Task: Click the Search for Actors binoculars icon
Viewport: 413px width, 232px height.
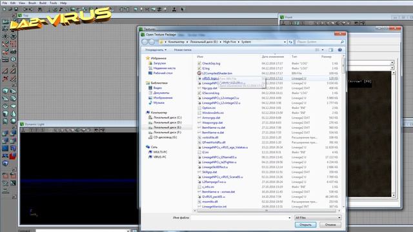Action: pyautogui.click(x=40, y=9)
